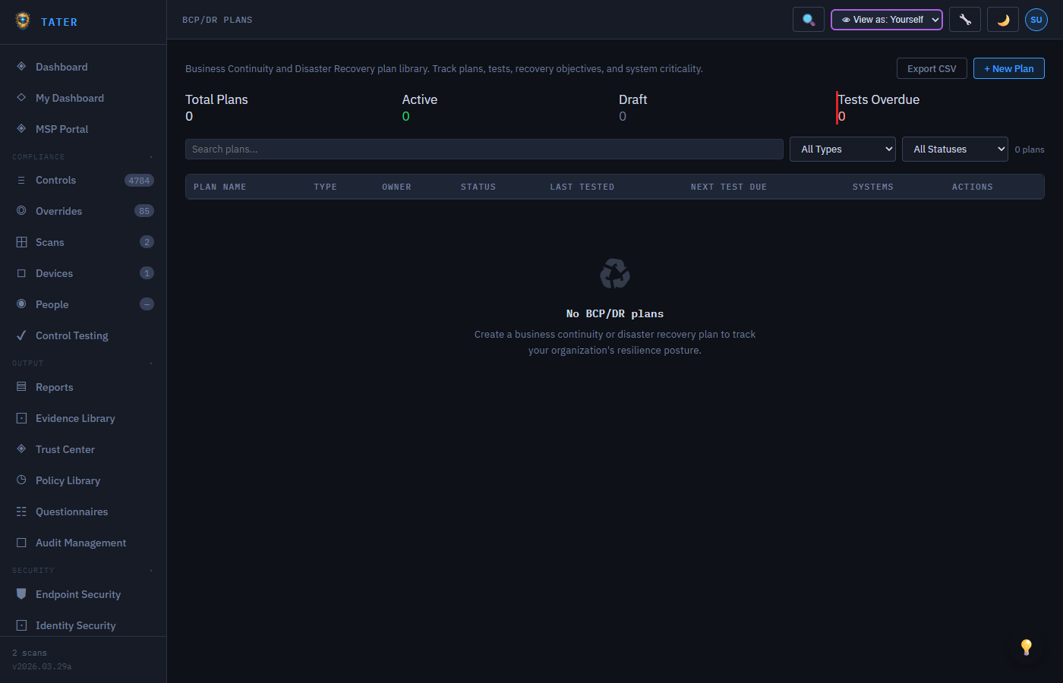The width and height of the screenshot is (1063, 683).
Task: Click the Devices square icon
Action: (21, 273)
